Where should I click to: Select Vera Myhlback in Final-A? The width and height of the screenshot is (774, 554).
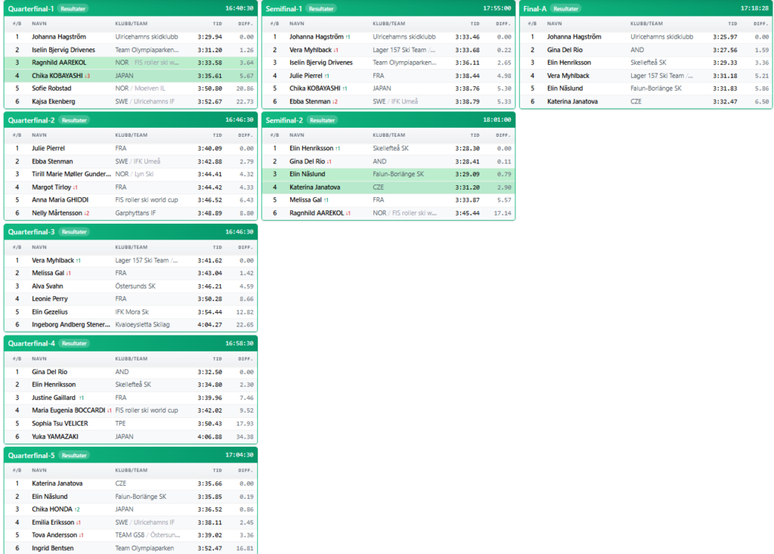coord(646,76)
